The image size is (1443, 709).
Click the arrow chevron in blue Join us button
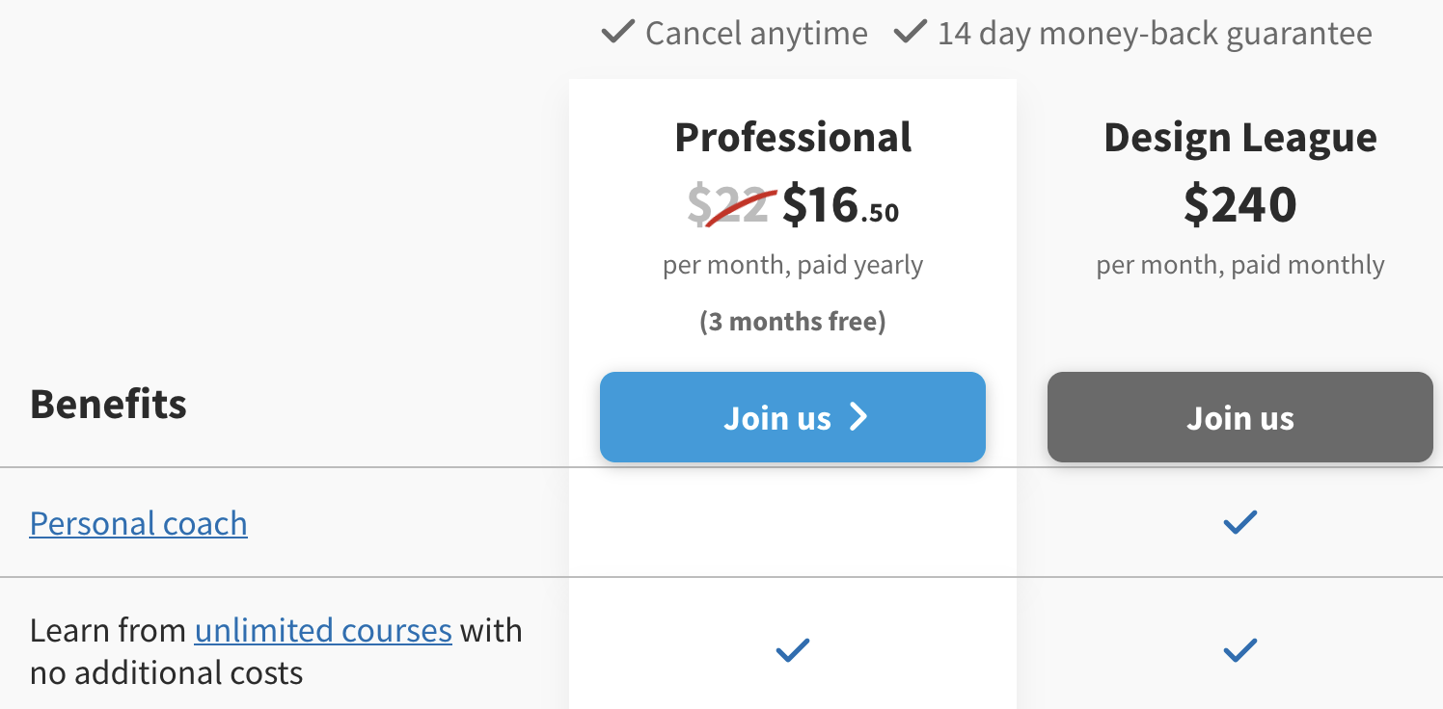tap(858, 416)
